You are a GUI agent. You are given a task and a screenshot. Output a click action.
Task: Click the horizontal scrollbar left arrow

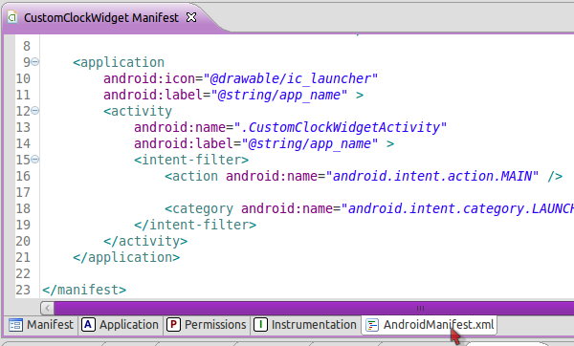[x=47, y=309]
